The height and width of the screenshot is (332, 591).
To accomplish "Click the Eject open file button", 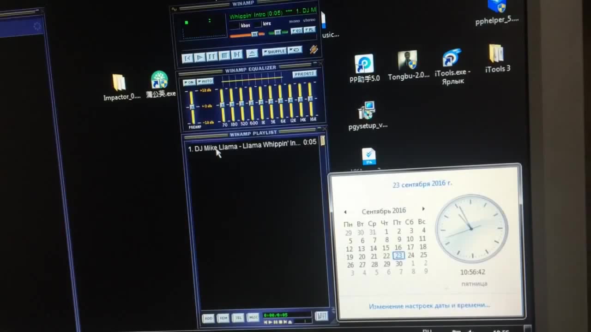I will (252, 54).
